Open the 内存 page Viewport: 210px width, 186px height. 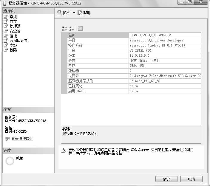pos(13,21)
